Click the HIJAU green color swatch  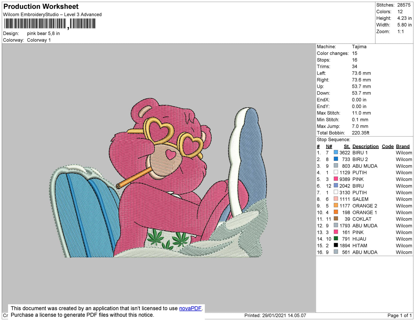coord(336,239)
